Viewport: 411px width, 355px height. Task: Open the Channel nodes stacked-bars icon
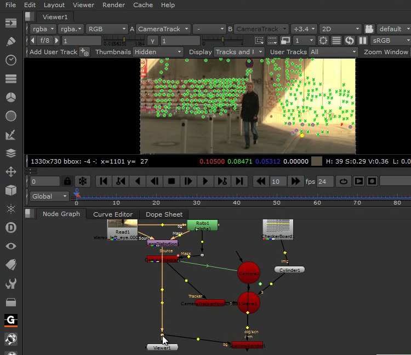pyautogui.click(x=11, y=79)
